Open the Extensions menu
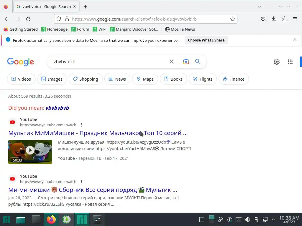This screenshot has width=302, height=226. (284, 19)
